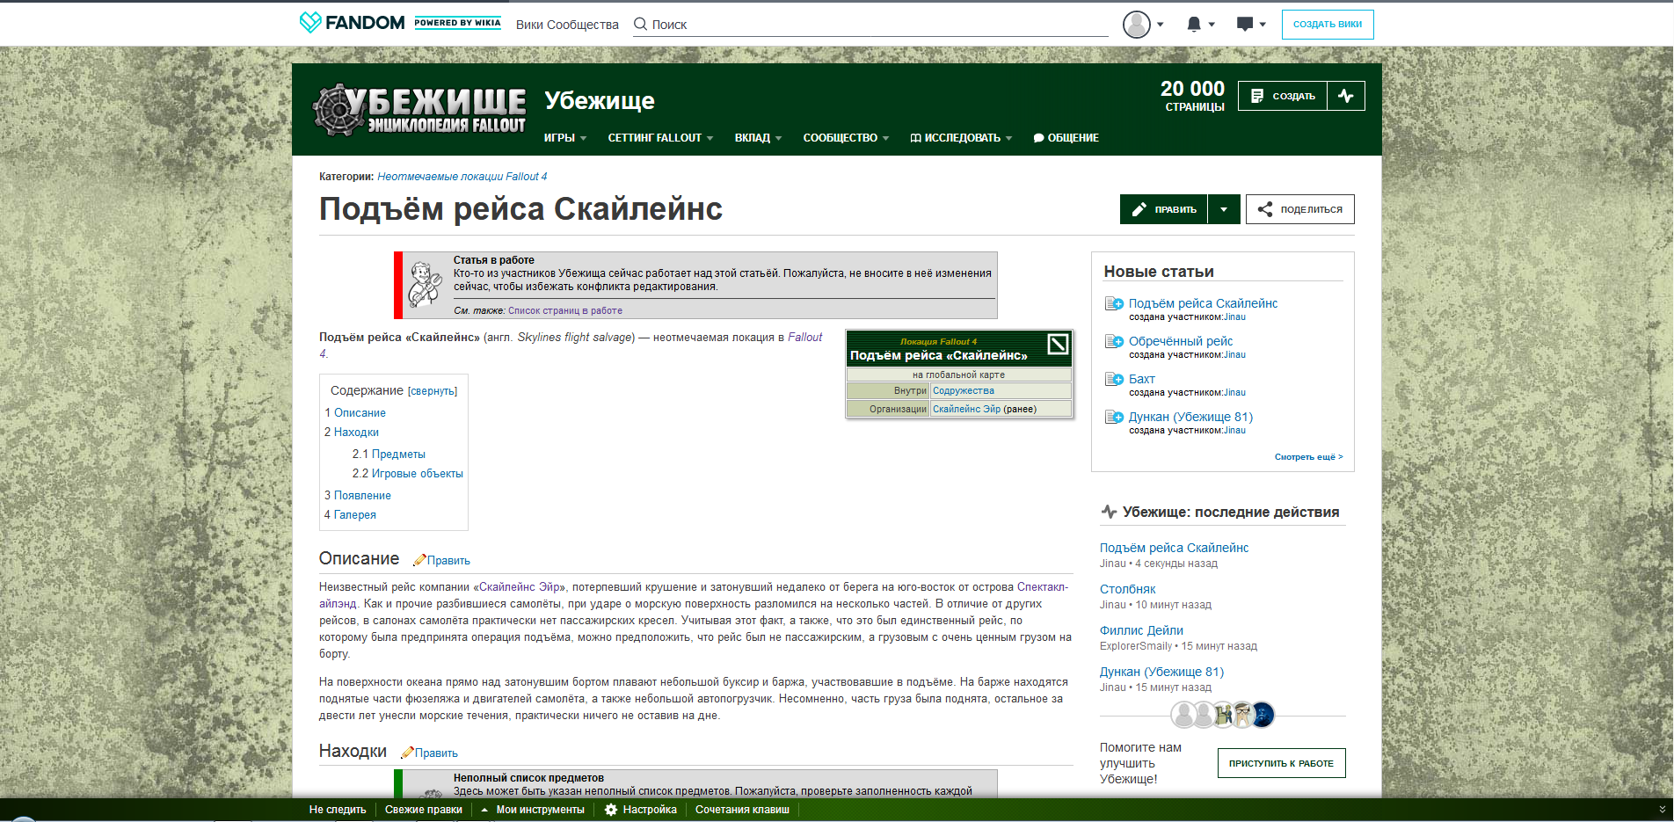Screen dimensions: 1674x822
Task: Open Бахт new article link
Action: pos(1142,379)
